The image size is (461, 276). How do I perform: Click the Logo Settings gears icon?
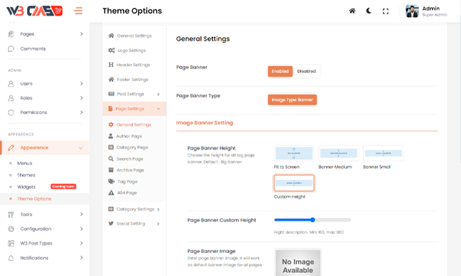click(111, 51)
